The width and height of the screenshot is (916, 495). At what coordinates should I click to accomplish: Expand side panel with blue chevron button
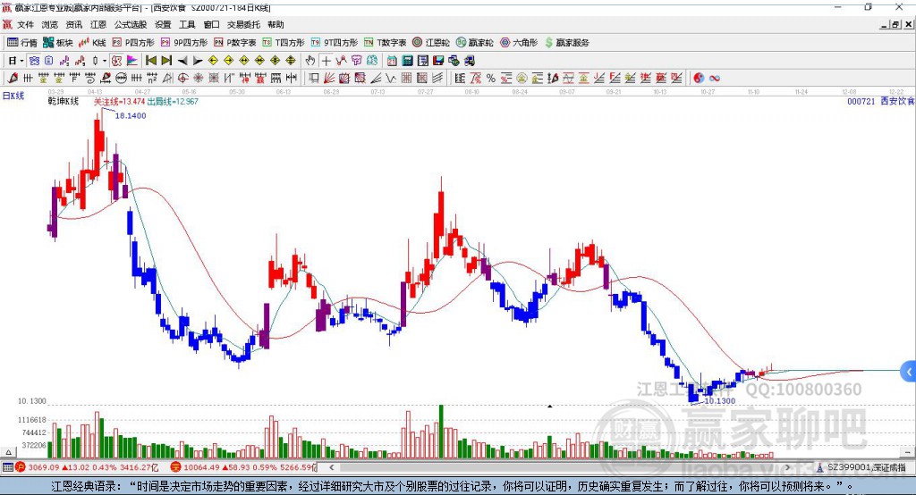pos(909,372)
